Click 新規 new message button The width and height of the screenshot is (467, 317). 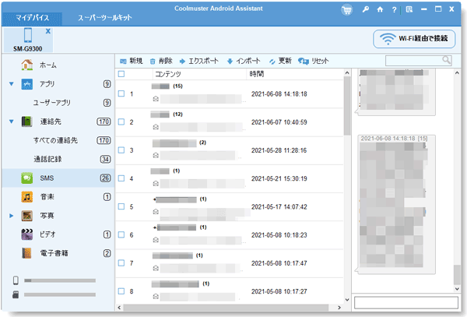pyautogui.click(x=131, y=61)
